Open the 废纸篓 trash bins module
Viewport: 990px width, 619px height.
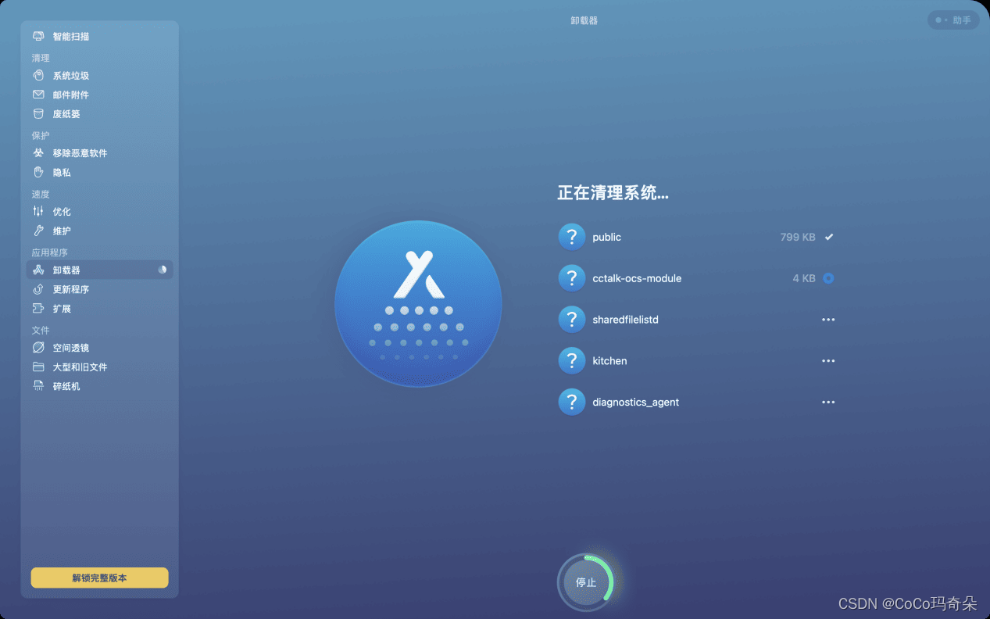coord(100,114)
